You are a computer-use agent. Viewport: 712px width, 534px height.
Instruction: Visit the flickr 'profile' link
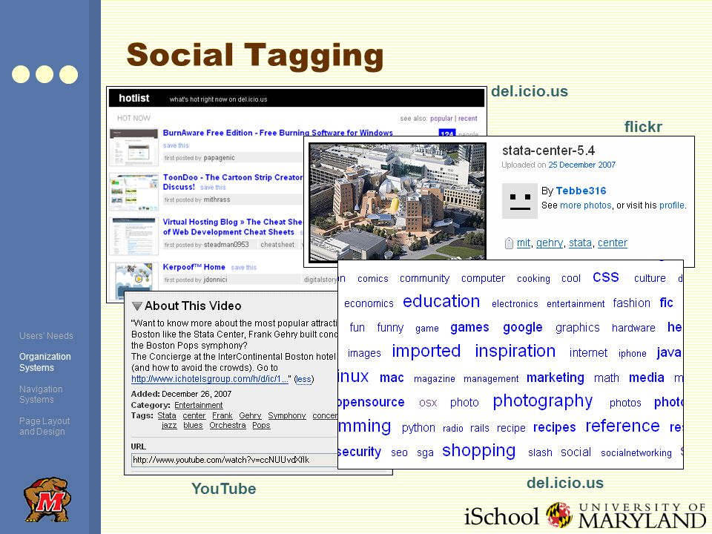(x=672, y=205)
